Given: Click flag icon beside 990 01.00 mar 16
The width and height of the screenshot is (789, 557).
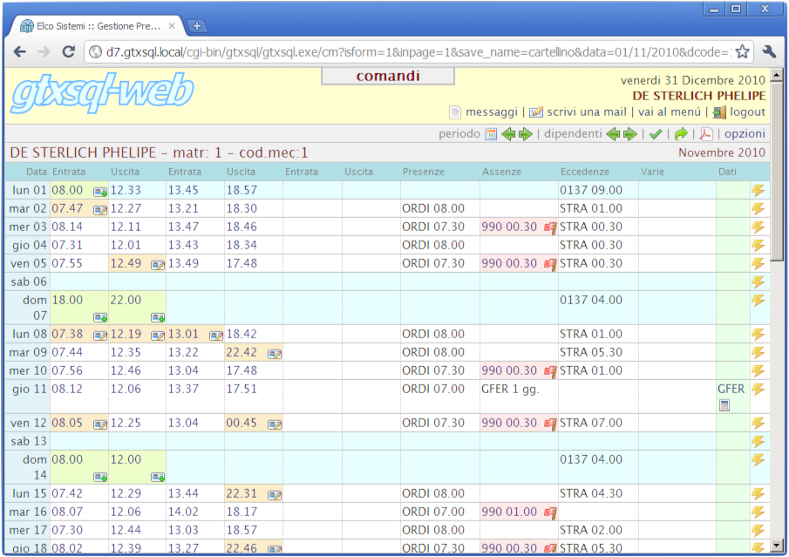Looking at the screenshot, I should tap(550, 513).
